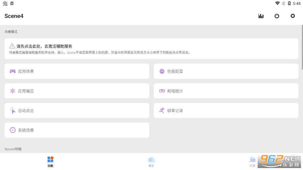303x170 pixels.
Task: Tap the warning triangle icon in the notice
Action: [x=12, y=46]
